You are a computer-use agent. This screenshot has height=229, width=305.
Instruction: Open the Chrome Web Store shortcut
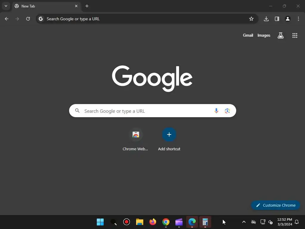click(x=136, y=140)
